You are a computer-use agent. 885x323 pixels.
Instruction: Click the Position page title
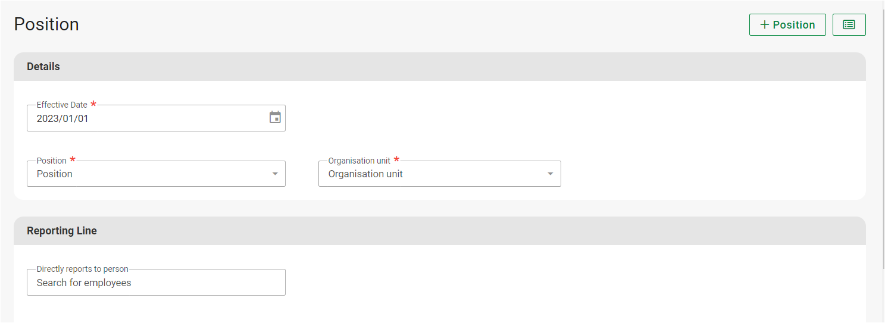pos(46,24)
